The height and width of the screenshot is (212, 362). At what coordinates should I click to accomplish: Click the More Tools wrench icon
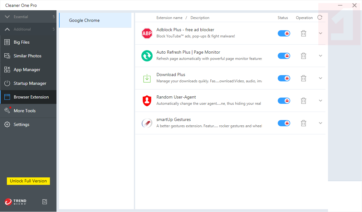[x=7, y=110]
